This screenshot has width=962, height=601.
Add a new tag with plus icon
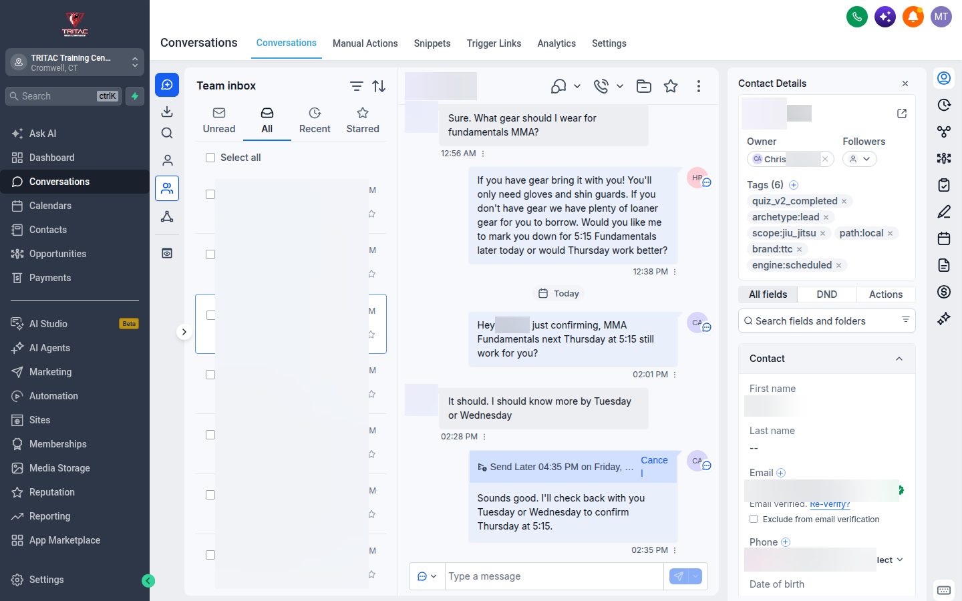(x=794, y=185)
